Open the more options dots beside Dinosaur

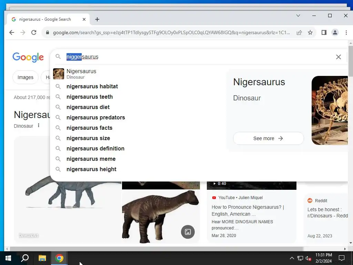pos(39,126)
